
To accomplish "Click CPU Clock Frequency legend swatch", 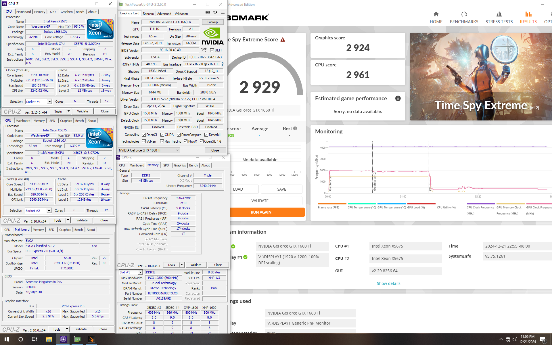I will (x=481, y=204).
